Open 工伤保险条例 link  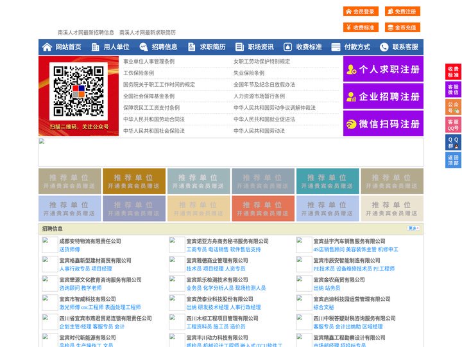coord(139,73)
